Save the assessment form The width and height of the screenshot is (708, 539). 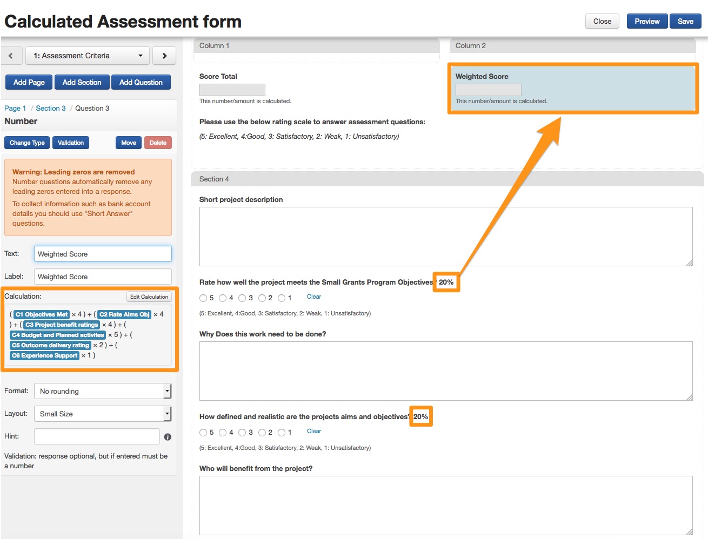685,21
